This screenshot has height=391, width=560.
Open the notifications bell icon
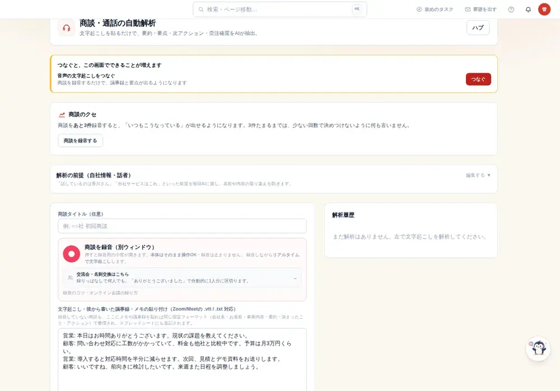(528, 10)
